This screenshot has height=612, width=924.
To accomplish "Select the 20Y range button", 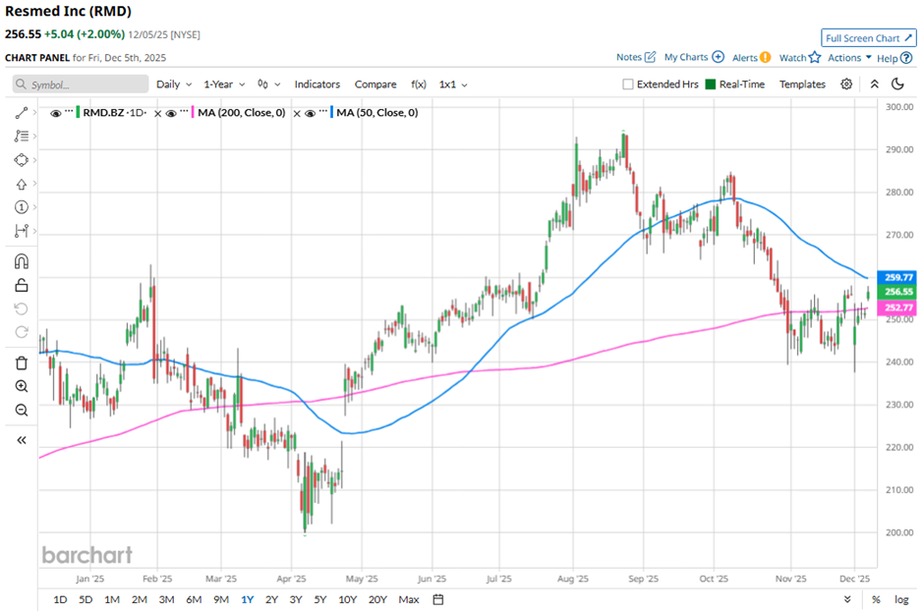I will (377, 599).
